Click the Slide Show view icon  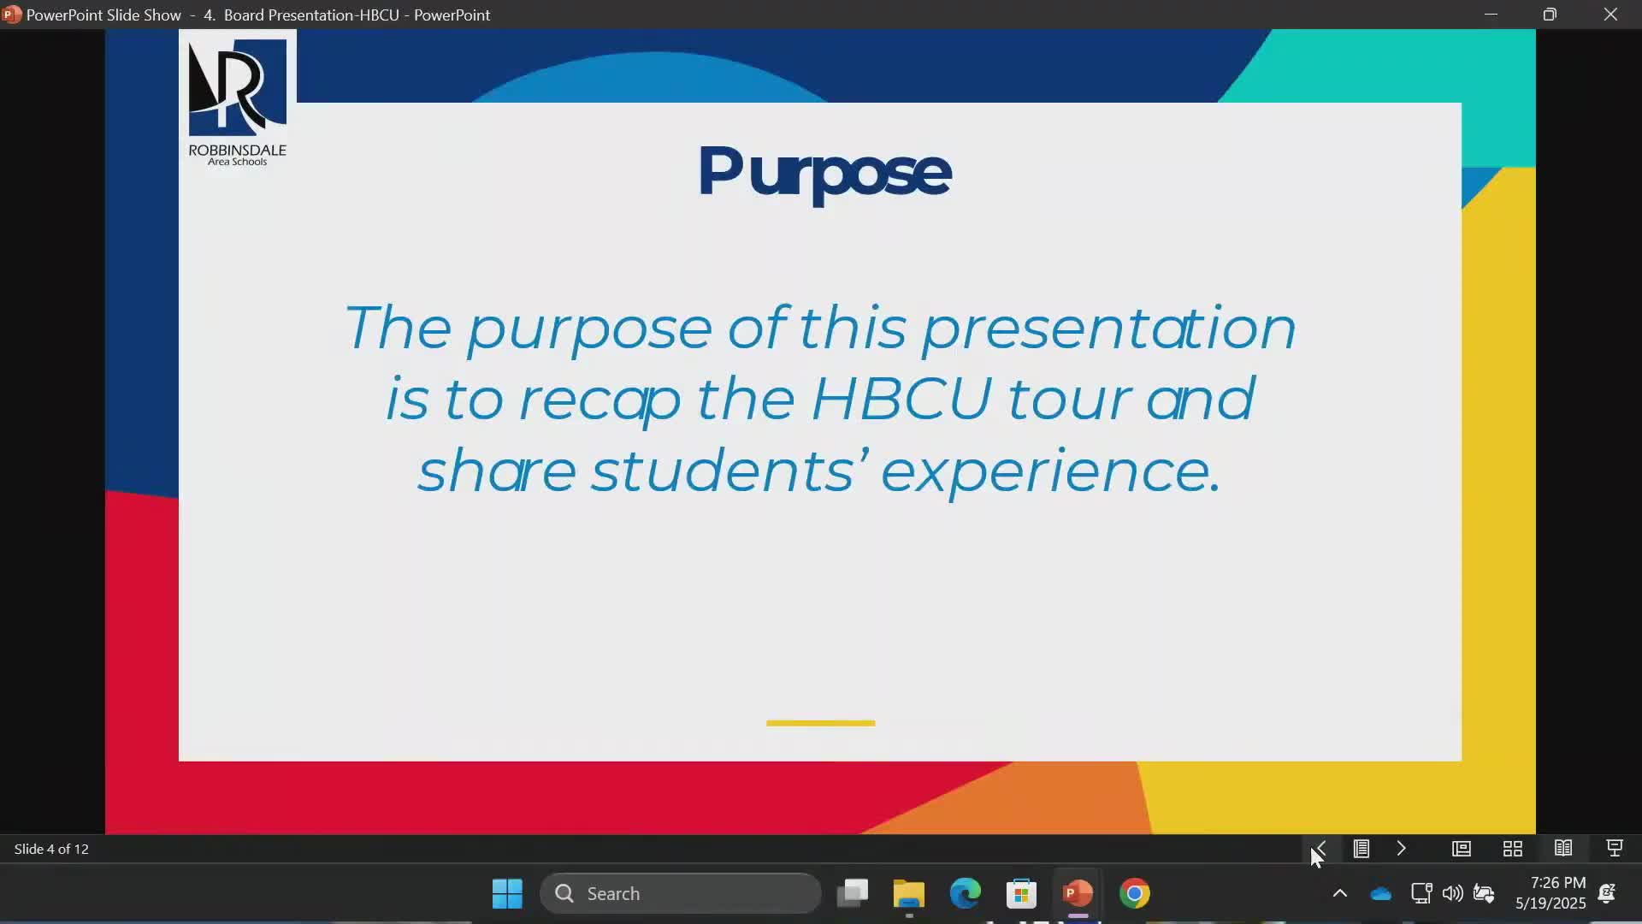click(1614, 849)
